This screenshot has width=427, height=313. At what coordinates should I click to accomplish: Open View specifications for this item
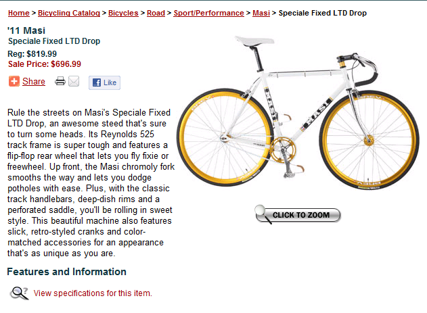(93, 293)
